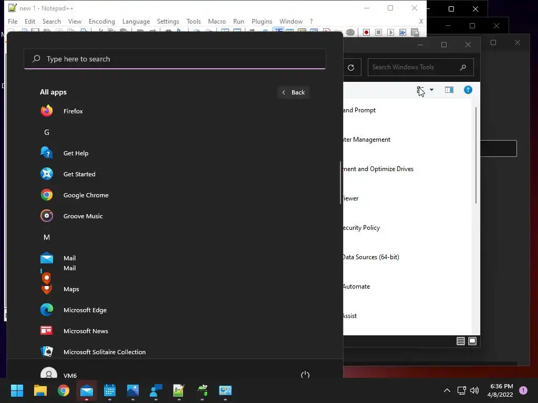
Task: Switch Windows Tools to large icons view
Action: [472, 341]
